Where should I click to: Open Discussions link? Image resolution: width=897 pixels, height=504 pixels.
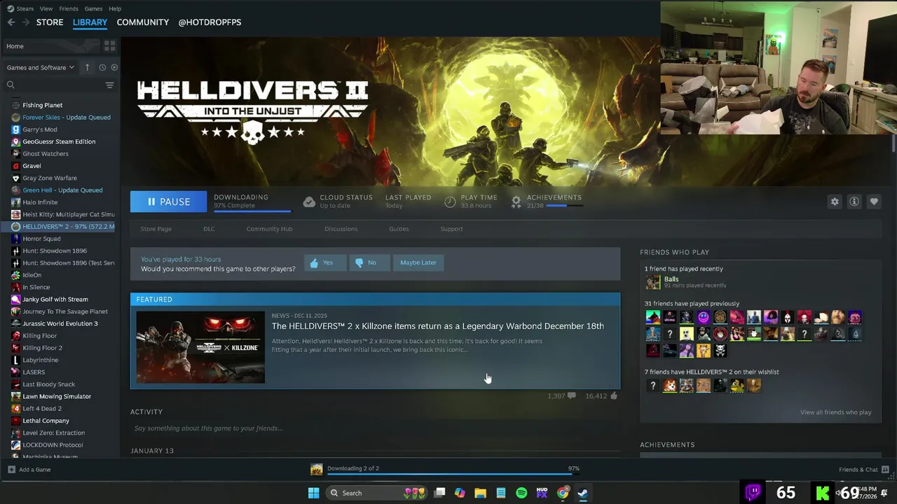341,229
